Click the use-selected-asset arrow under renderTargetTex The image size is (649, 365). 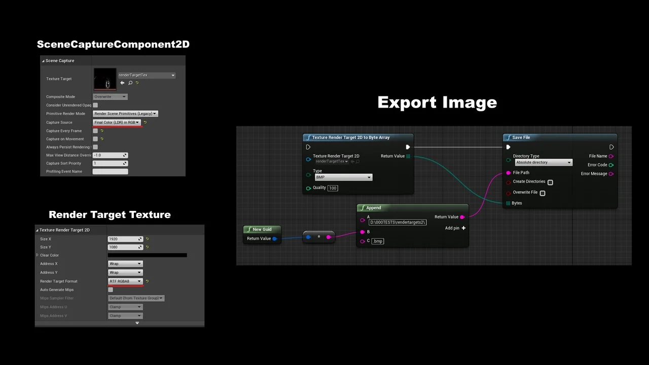coord(122,83)
